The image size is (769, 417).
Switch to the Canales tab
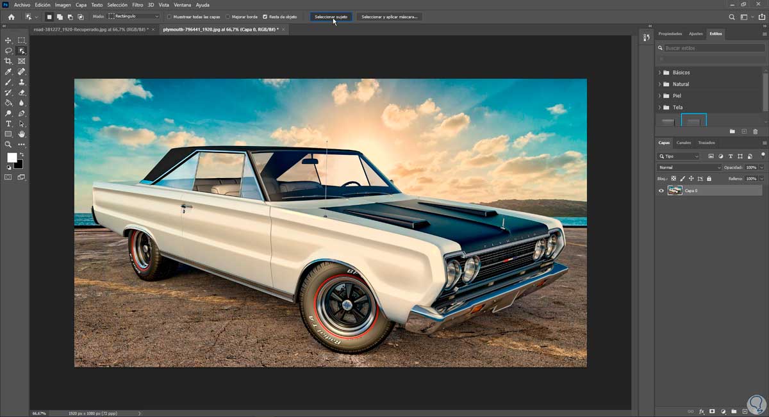[x=684, y=142]
